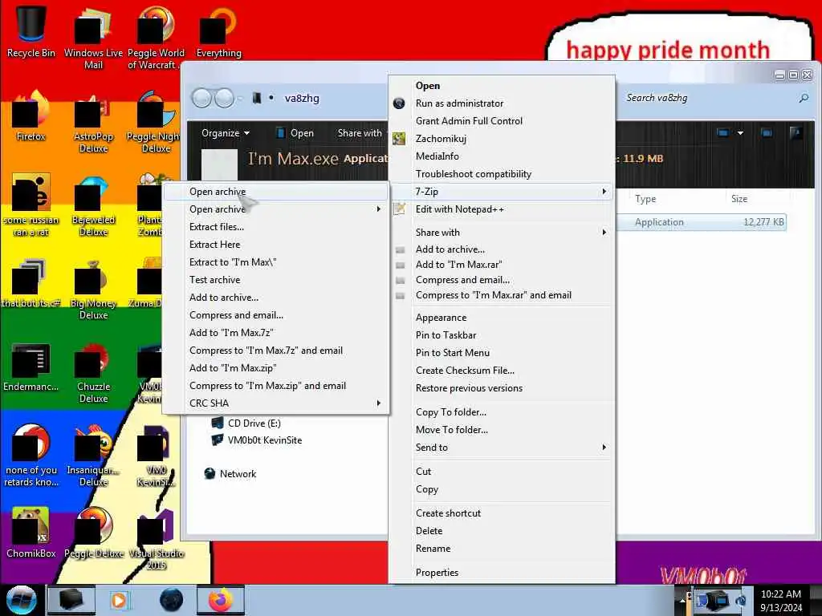The height and width of the screenshot is (616, 822).
Task: Select Copy To folder...
Action: pyautogui.click(x=451, y=412)
